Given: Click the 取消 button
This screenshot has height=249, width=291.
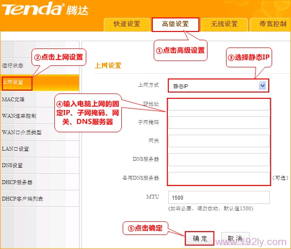Looking at the screenshot, I should 235,238.
